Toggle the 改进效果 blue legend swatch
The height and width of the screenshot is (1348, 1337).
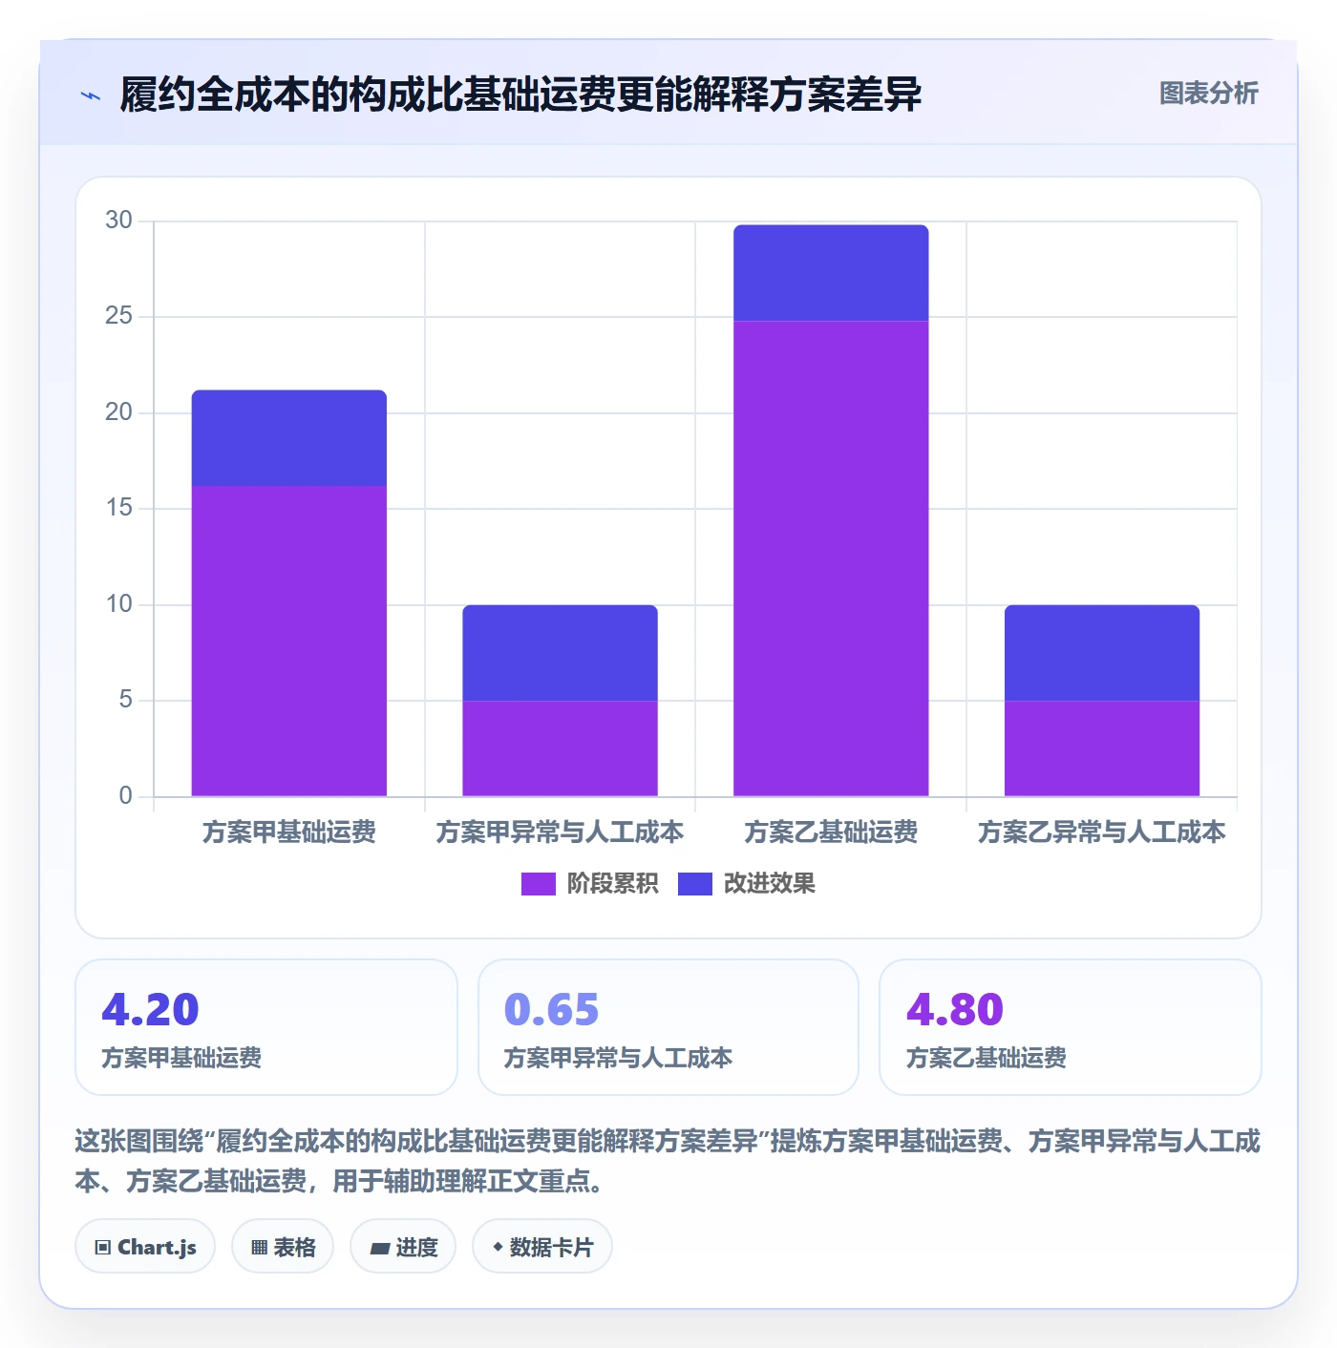pos(694,884)
